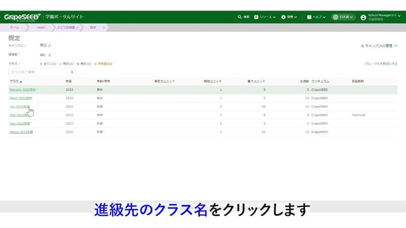This screenshot has width=406, height=228.
Task: Go to ホーム in the breadcrumb
Action: pyautogui.click(x=14, y=27)
